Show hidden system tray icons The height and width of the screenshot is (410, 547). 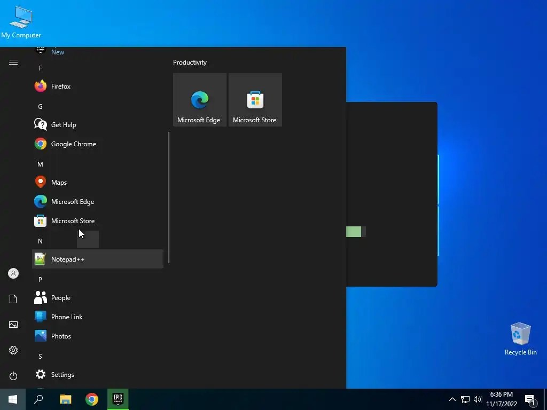[452, 399]
